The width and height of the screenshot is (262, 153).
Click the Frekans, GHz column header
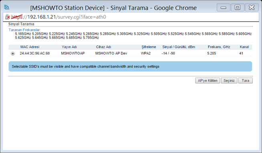pos(219,47)
